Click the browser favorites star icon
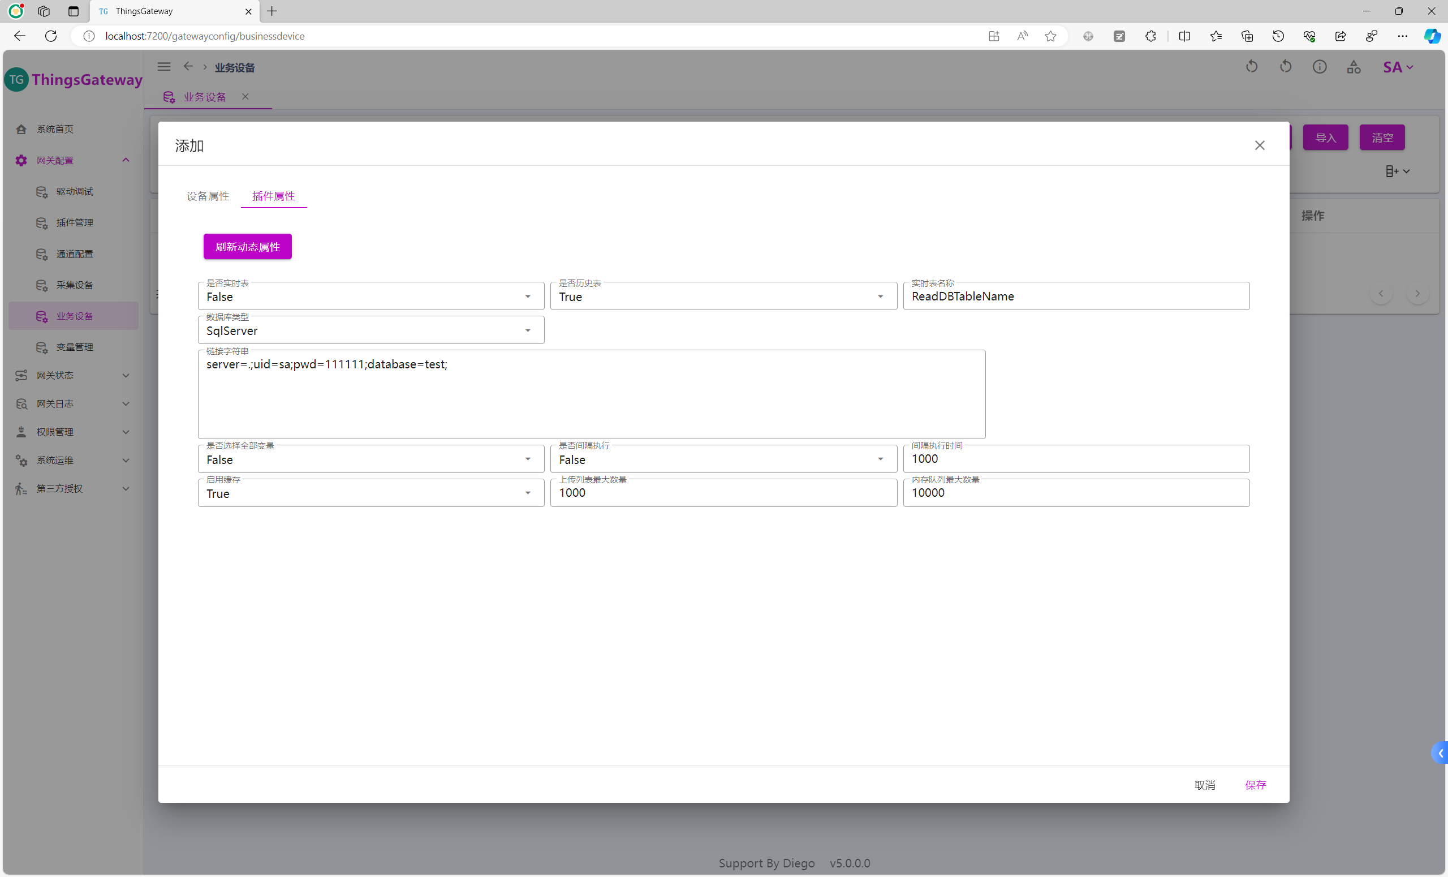 pyautogui.click(x=1051, y=36)
